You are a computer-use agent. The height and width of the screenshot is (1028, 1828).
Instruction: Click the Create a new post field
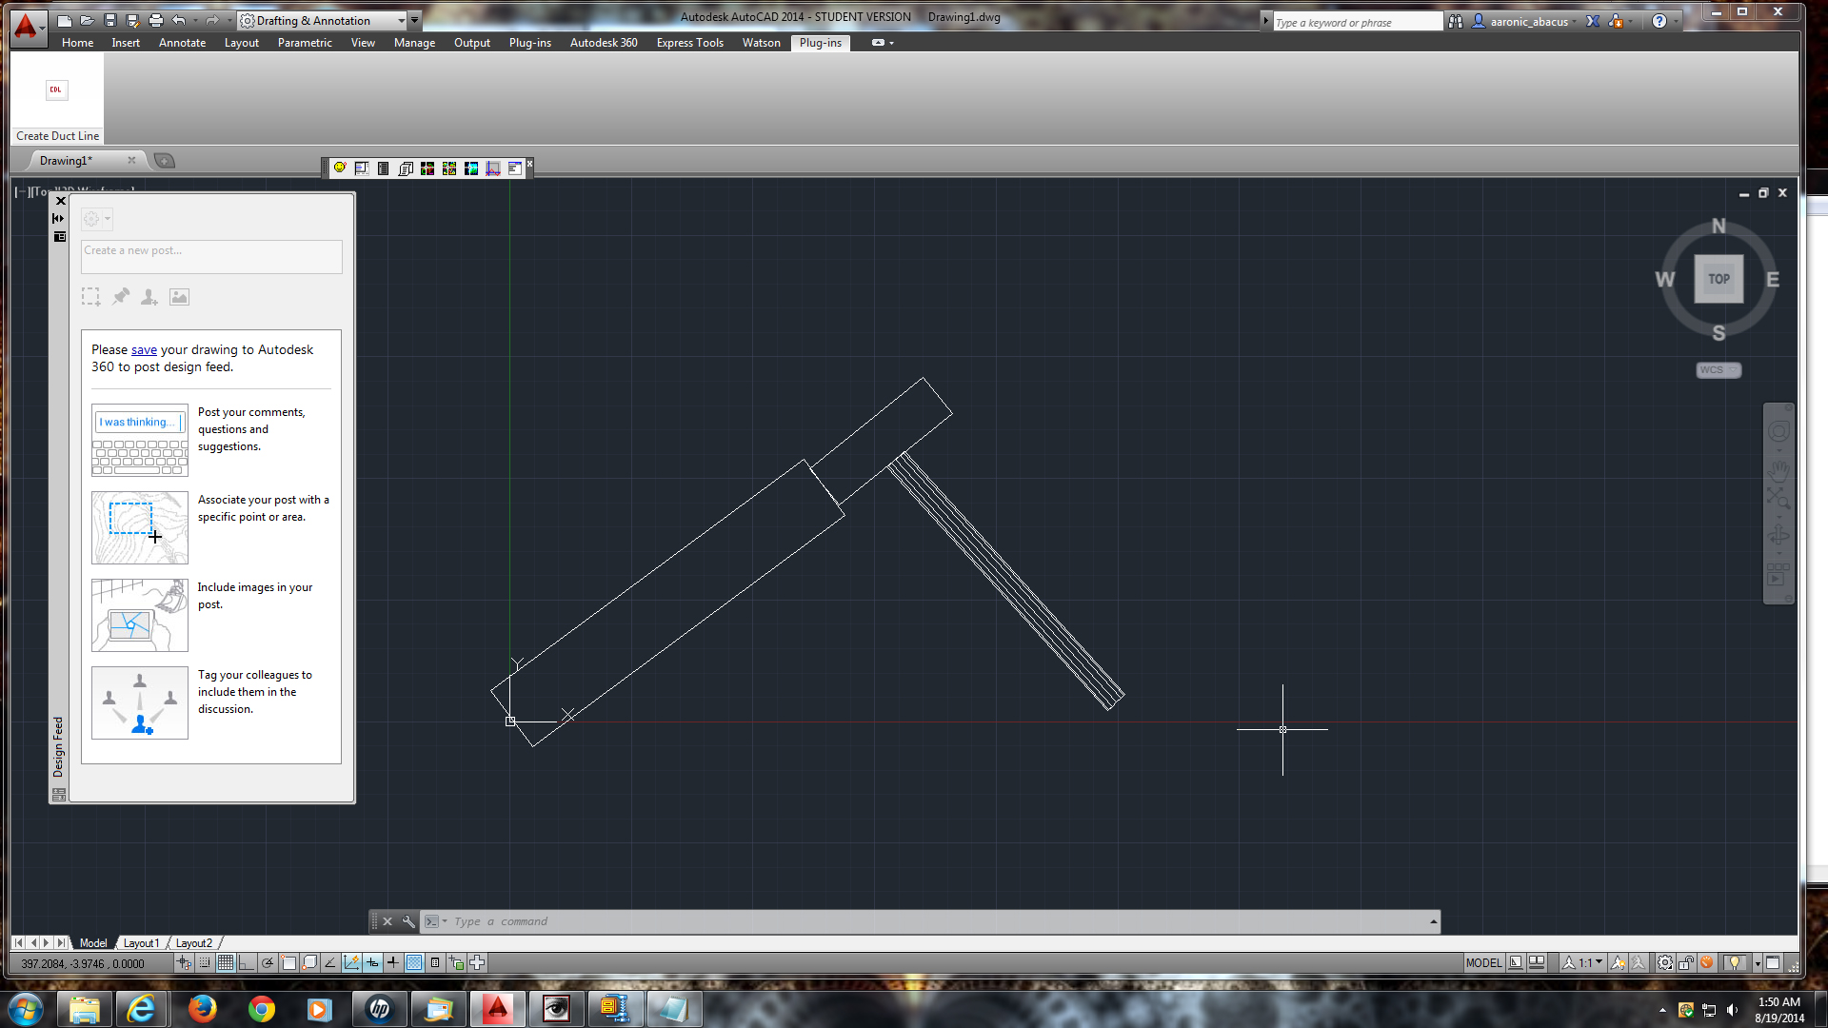coord(211,256)
